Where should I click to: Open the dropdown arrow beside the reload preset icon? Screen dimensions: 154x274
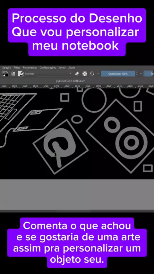(x=98, y=73)
